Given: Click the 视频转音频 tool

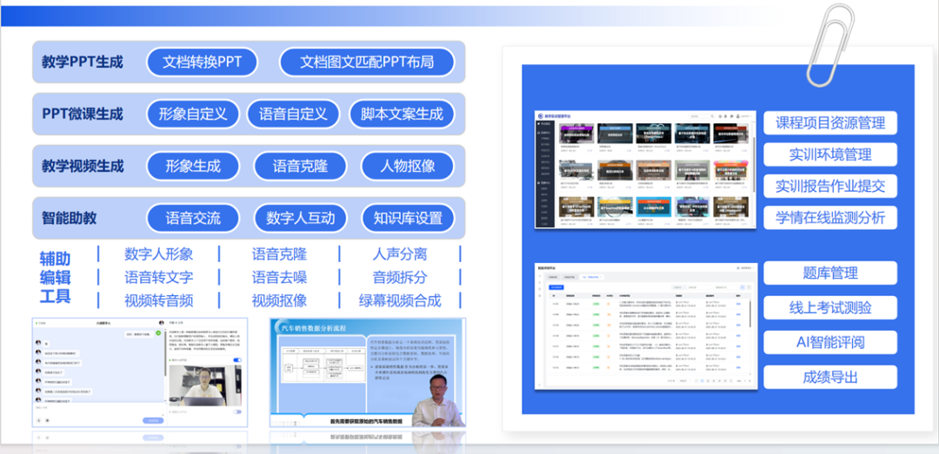Looking at the screenshot, I should (x=159, y=299).
